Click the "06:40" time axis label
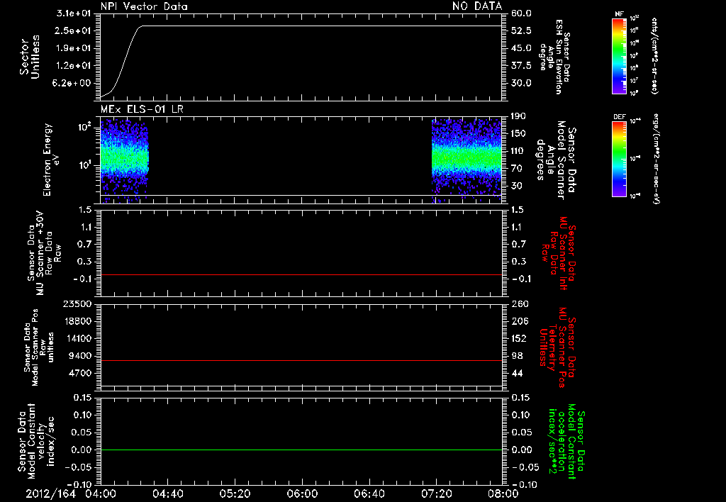This screenshot has width=726, height=502. click(369, 493)
